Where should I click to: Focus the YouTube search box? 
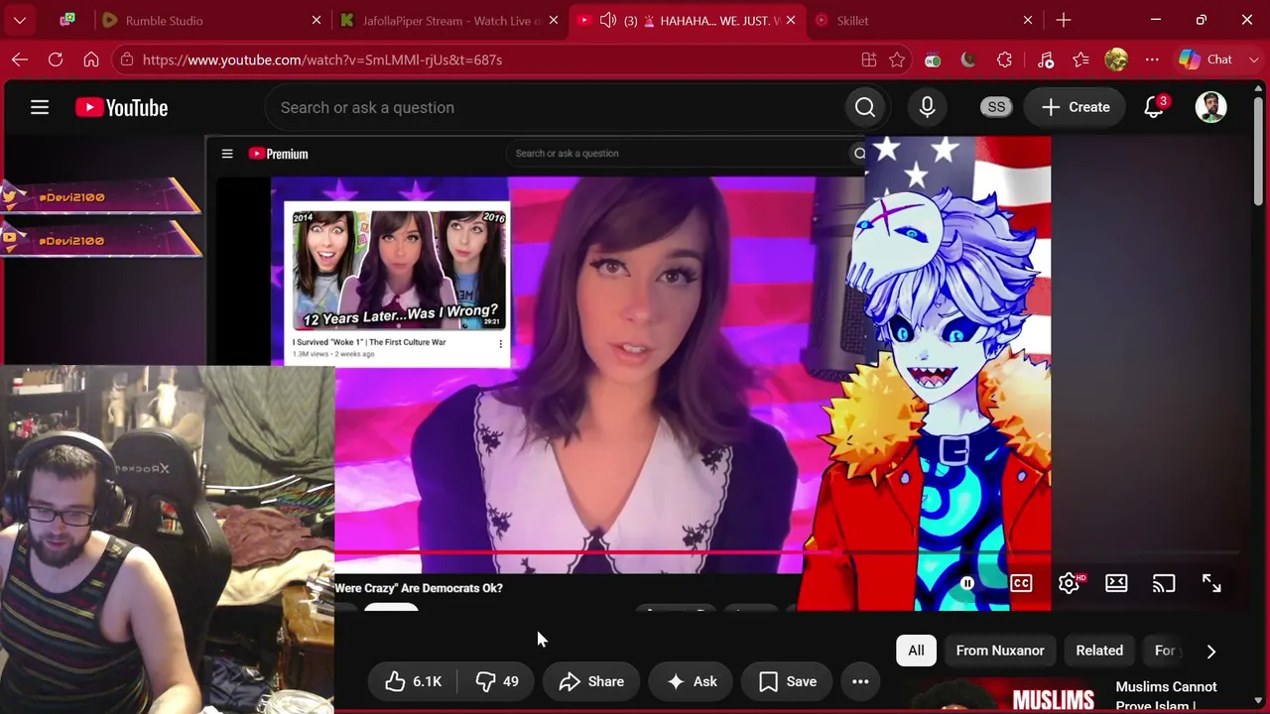click(556, 107)
